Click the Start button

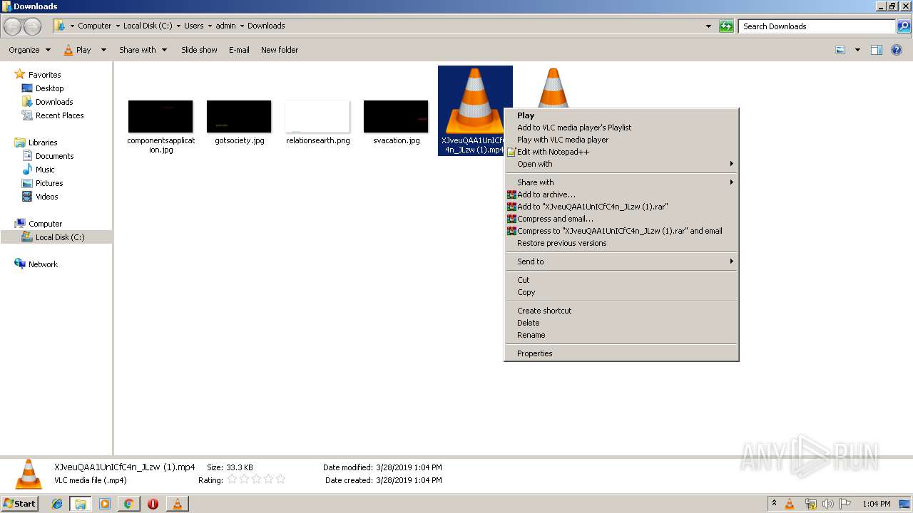(19, 504)
